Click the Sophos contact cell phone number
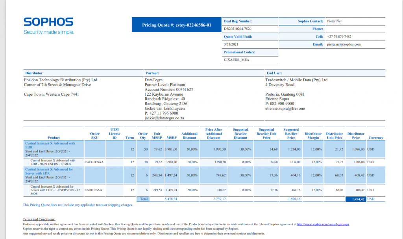This screenshot has width=403, height=239. 339,36
